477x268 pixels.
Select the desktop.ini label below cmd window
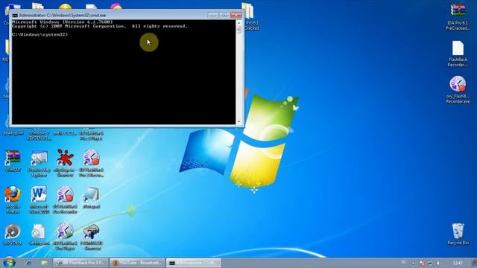[x=13, y=133]
